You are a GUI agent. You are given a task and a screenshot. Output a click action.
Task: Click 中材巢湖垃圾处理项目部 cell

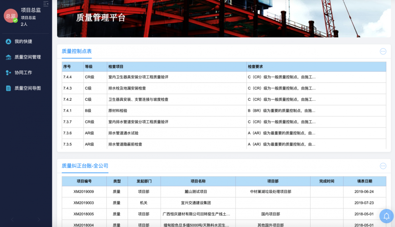(x=271, y=192)
